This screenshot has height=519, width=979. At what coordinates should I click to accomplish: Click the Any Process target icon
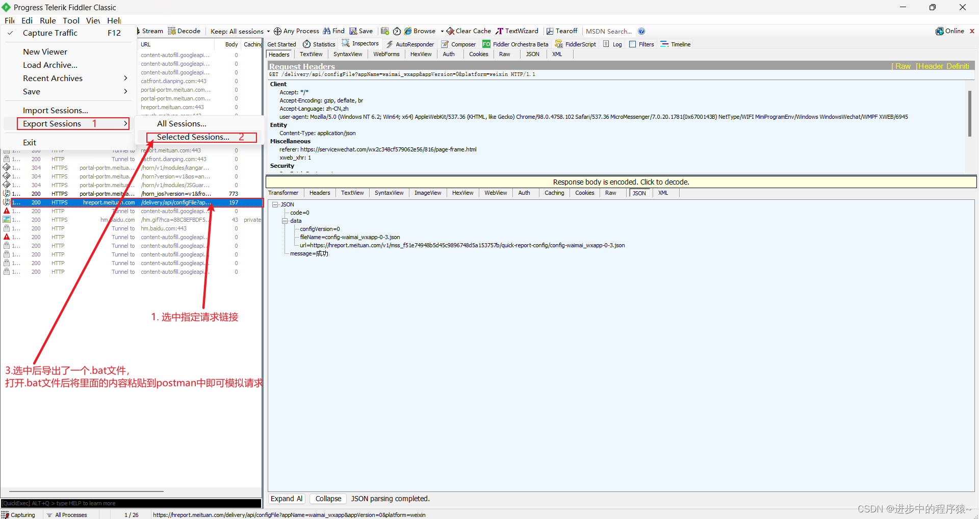(277, 31)
